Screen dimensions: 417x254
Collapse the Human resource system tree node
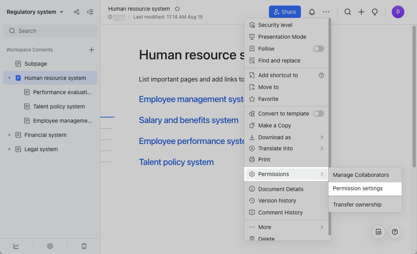[x=9, y=78]
